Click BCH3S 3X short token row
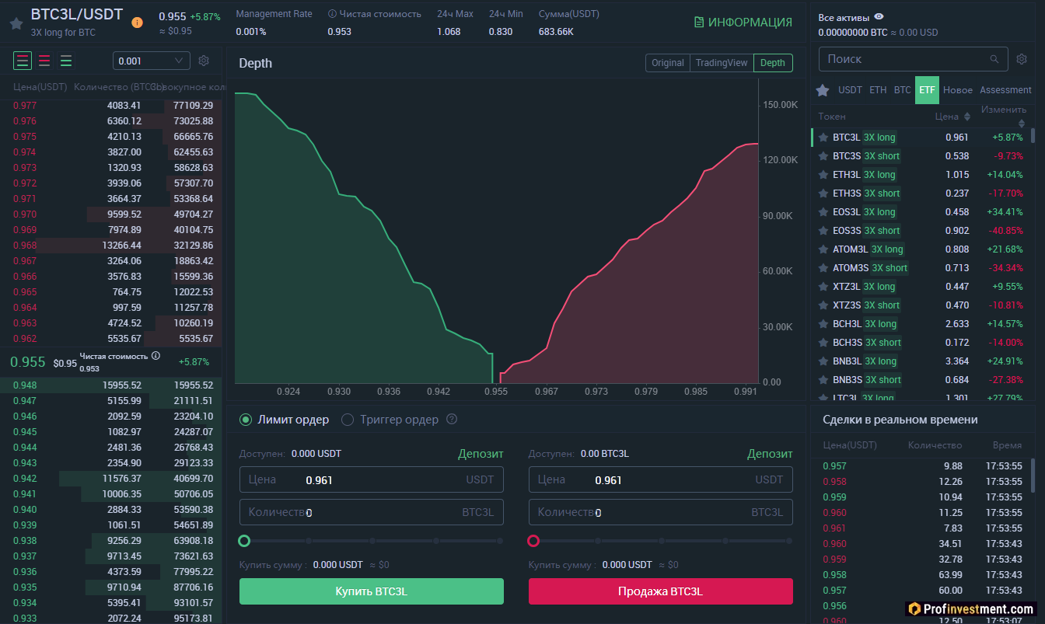The width and height of the screenshot is (1045, 624). click(x=921, y=343)
